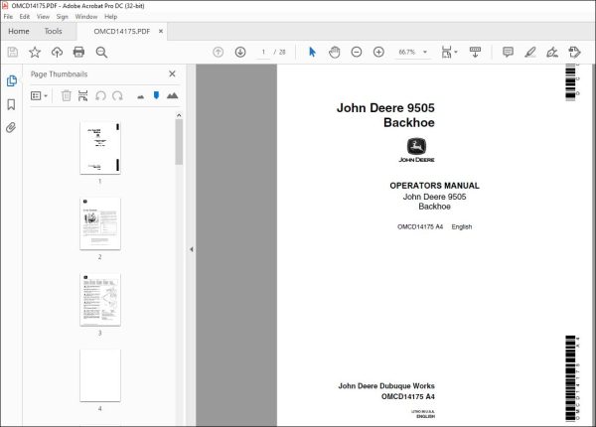596x427 pixels.
Task: Open thumbnail options dropdown menu
Action: 39,95
